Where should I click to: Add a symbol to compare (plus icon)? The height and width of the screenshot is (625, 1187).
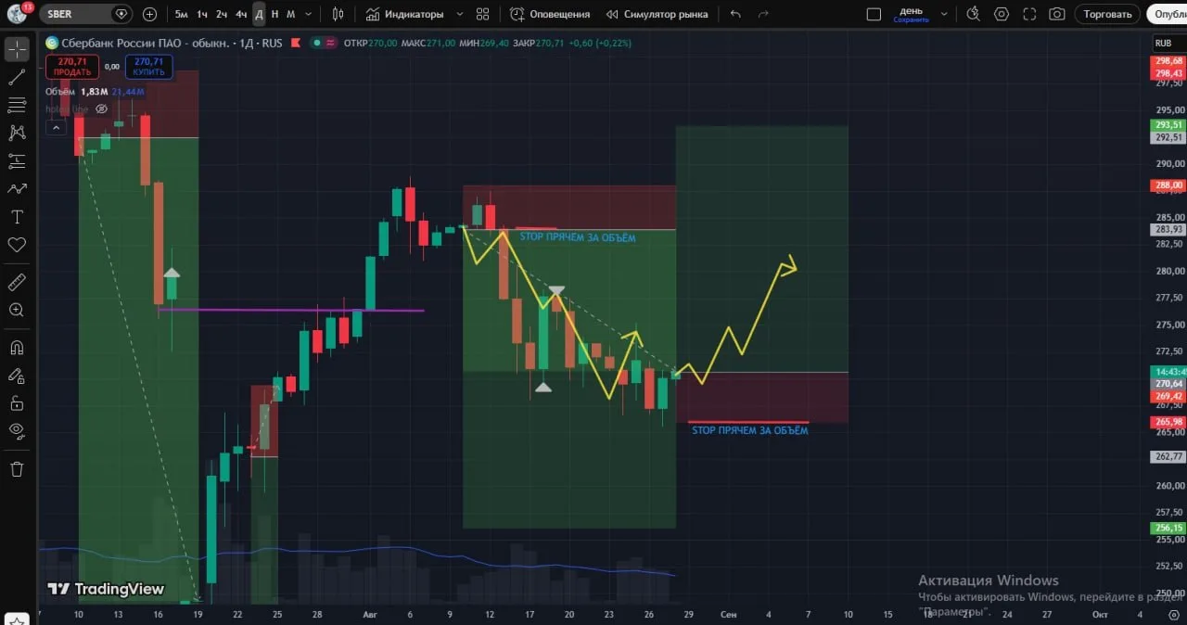click(x=149, y=14)
